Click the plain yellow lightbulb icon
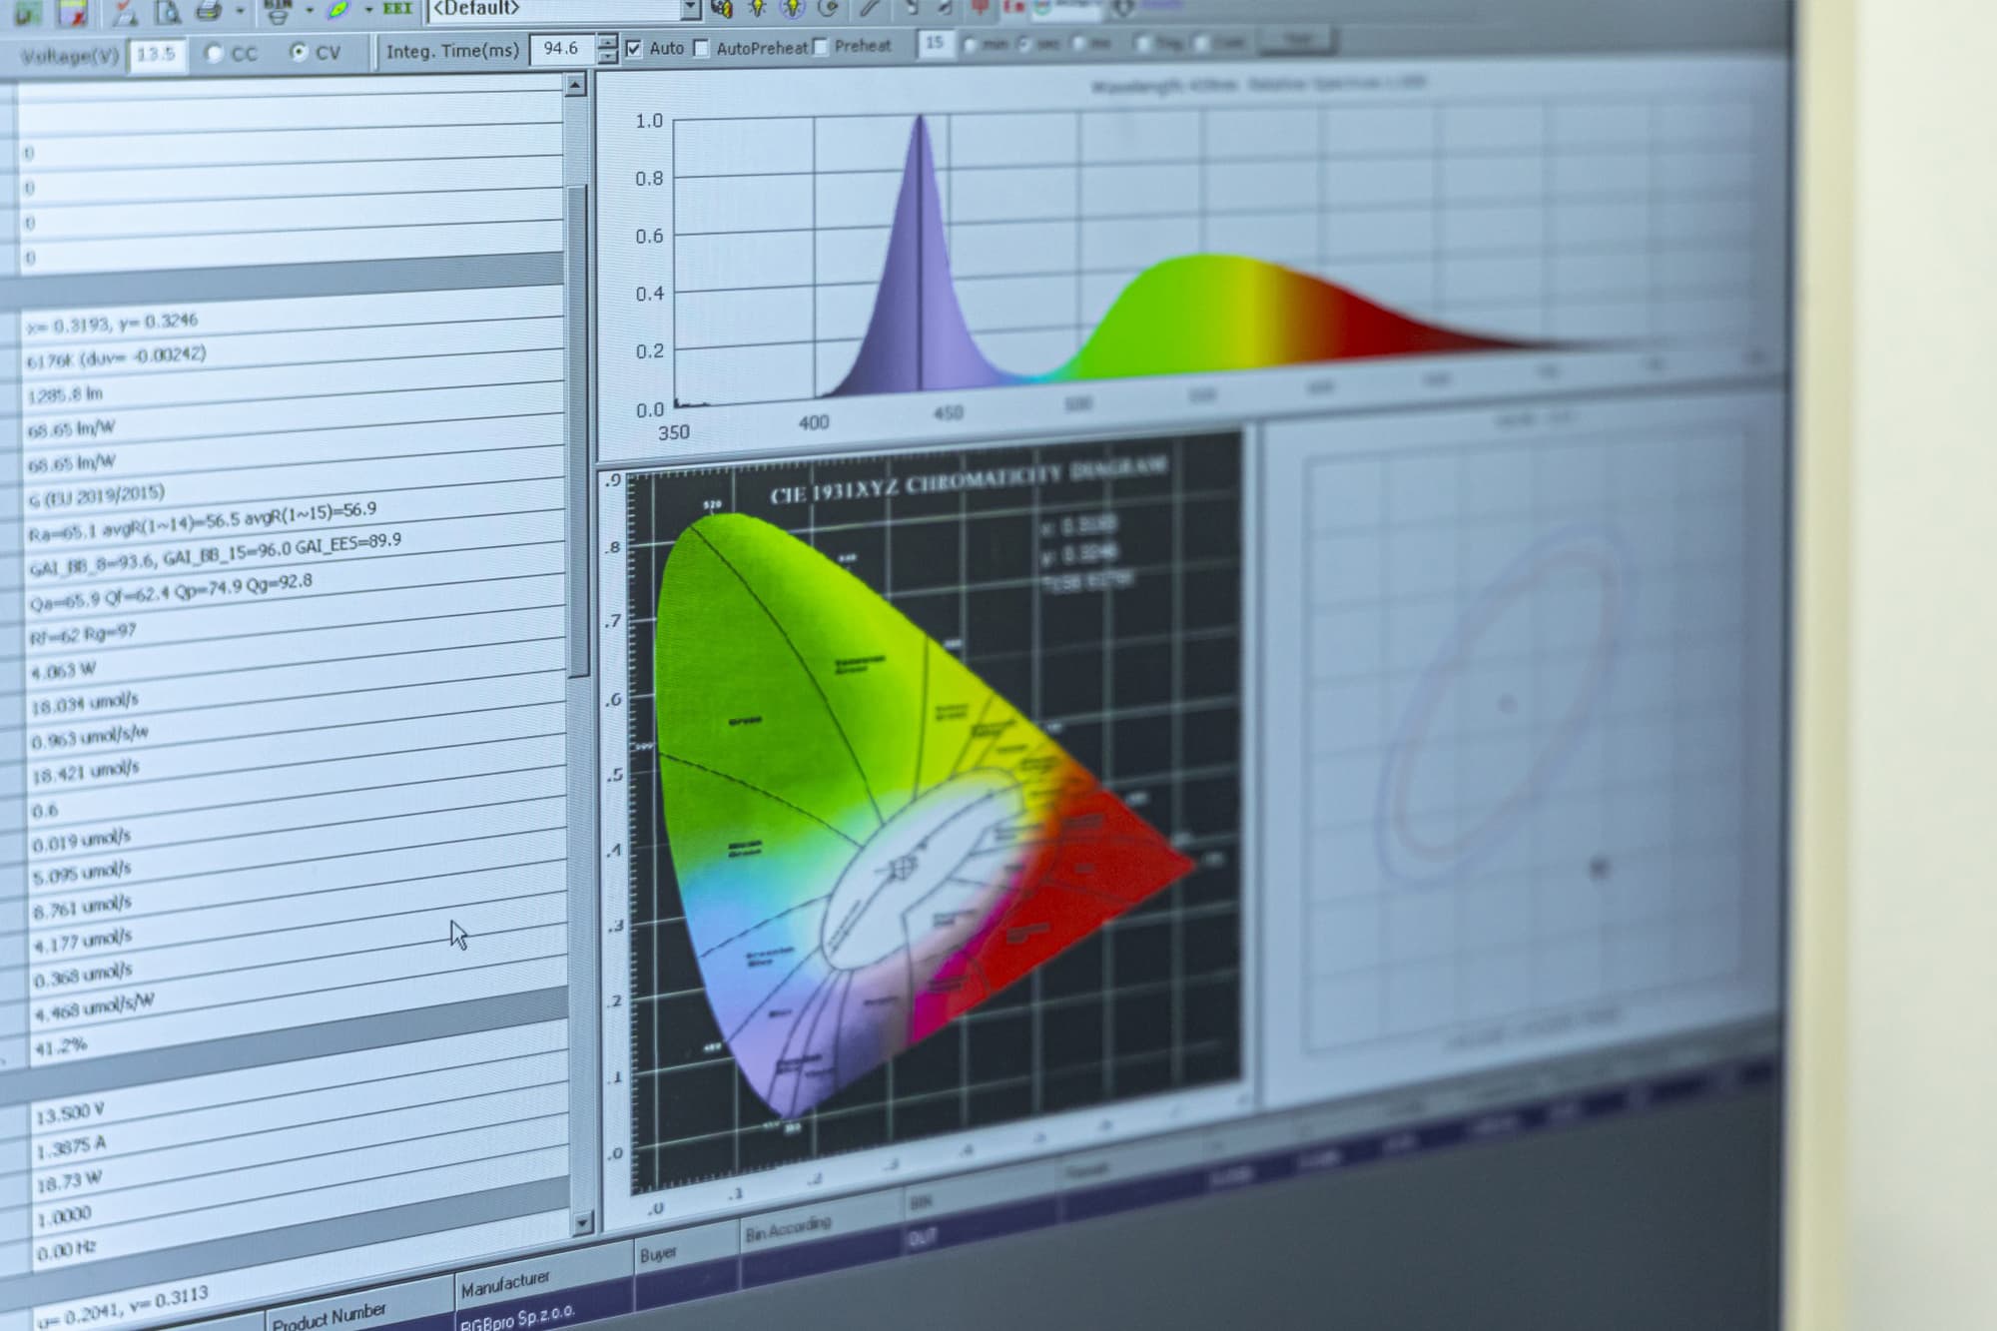The width and height of the screenshot is (1997, 1331). point(758,9)
